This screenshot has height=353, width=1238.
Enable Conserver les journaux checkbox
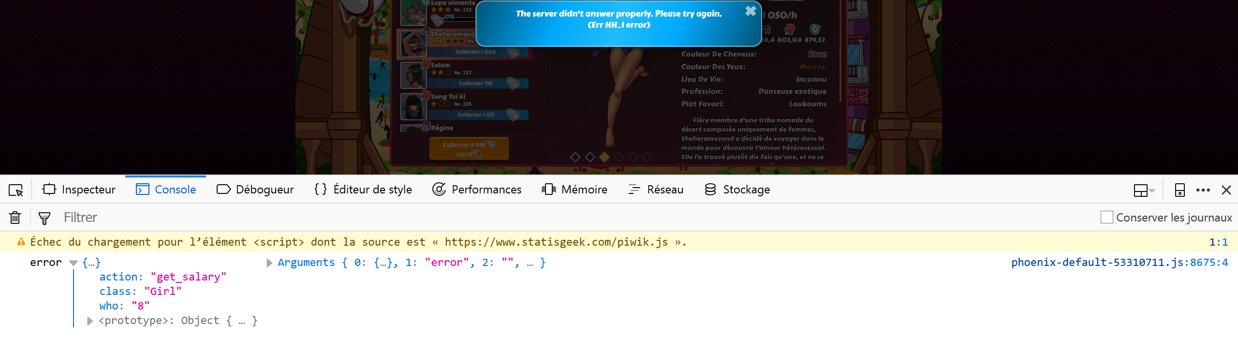click(1106, 218)
